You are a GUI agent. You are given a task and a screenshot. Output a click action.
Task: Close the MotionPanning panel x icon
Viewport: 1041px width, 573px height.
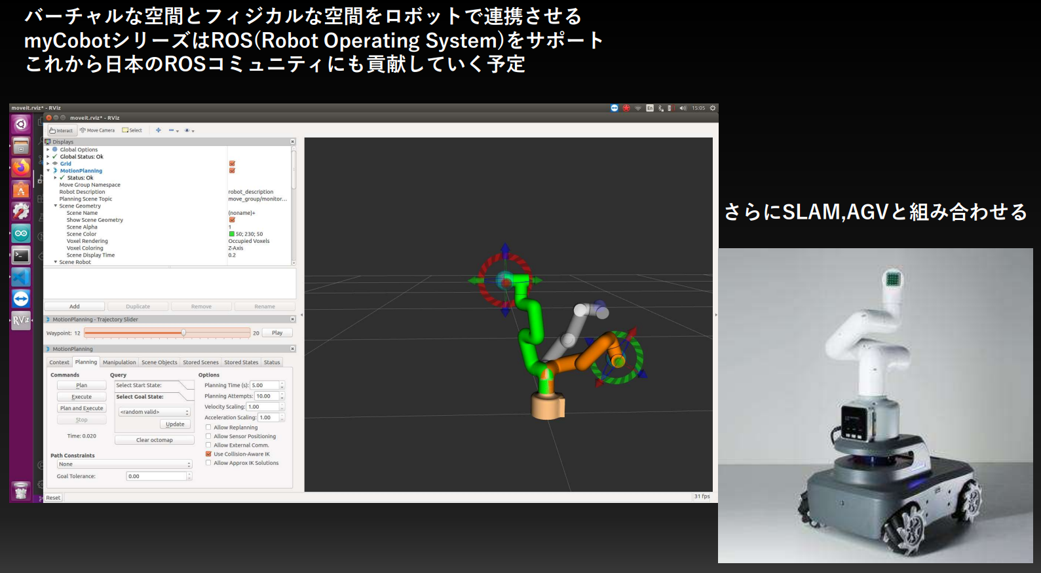[292, 349]
